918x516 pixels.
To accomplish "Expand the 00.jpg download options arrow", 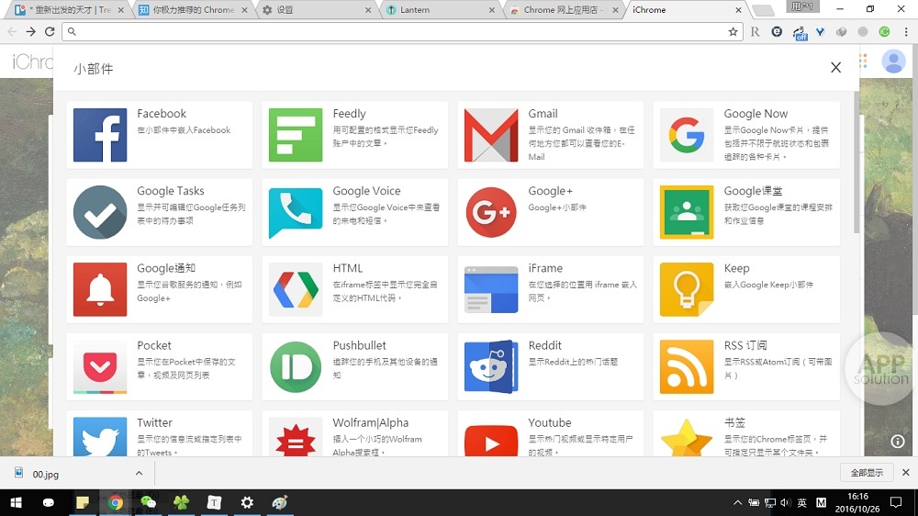I will (x=139, y=473).
